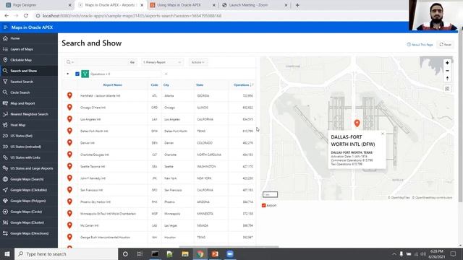Screen dimensions: 463x260
Task: Sort by the Airport Name column header
Action: [x=113, y=85]
